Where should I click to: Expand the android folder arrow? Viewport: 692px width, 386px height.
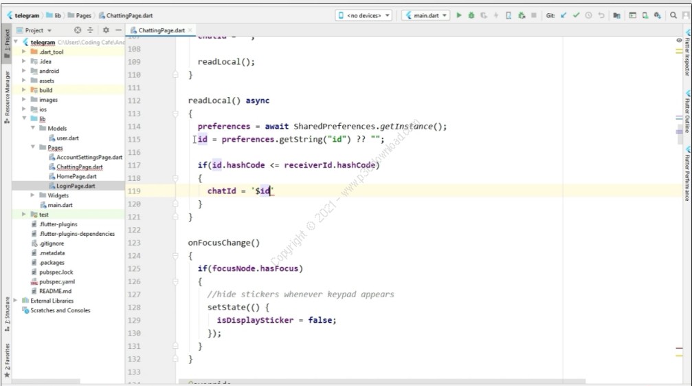pos(24,71)
